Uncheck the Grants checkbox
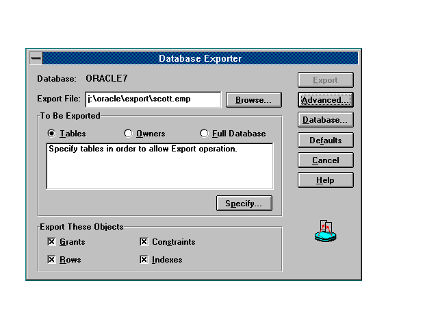The width and height of the screenshot is (438, 329). point(51,242)
